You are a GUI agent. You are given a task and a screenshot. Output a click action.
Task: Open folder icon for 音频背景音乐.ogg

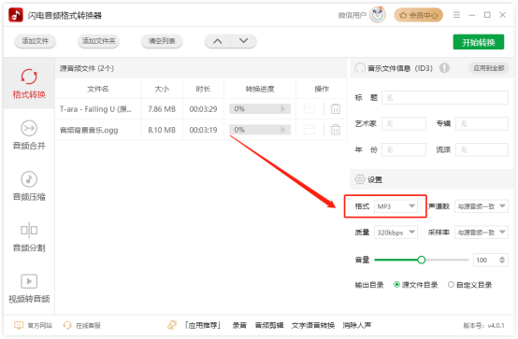(309, 130)
